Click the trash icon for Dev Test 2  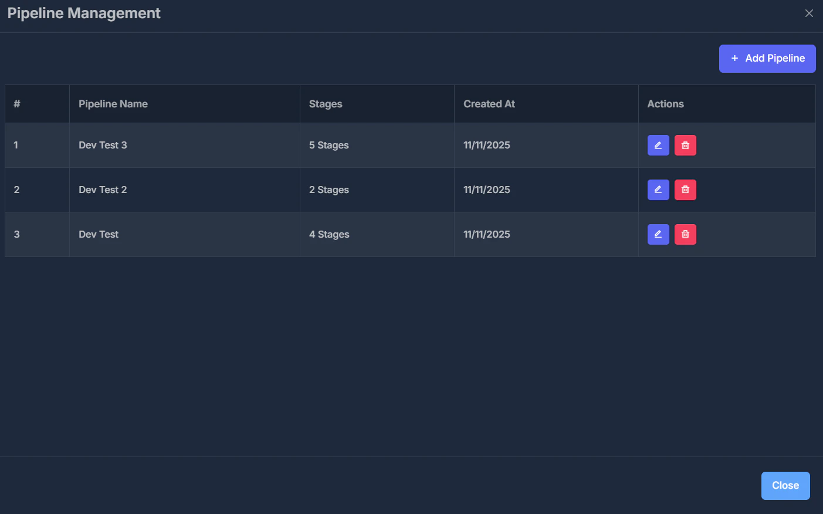[x=685, y=190]
